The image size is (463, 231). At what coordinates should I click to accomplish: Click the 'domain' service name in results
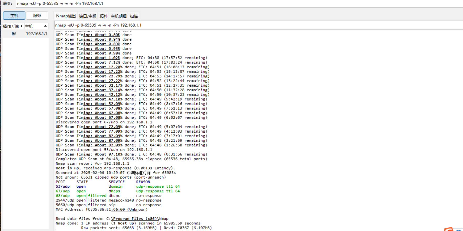(115, 187)
